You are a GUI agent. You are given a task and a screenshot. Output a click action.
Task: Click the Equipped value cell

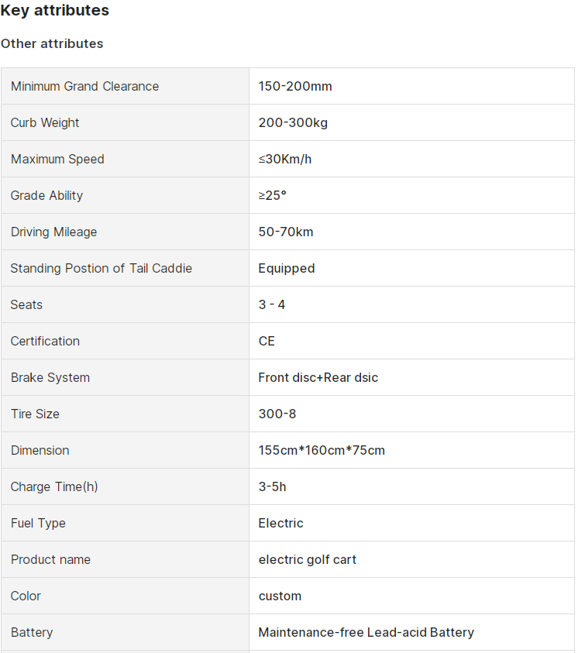[411, 268]
